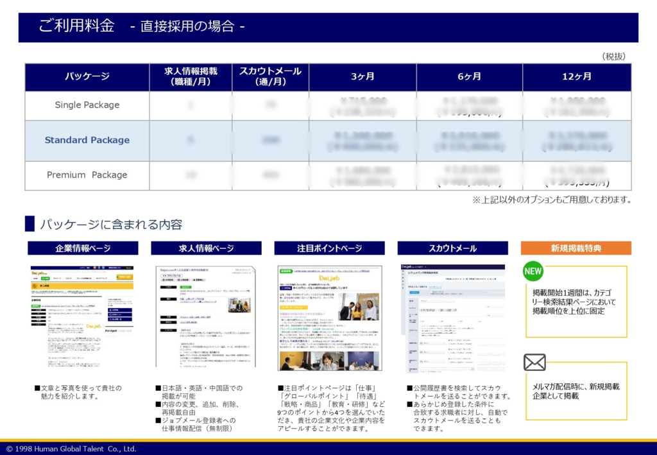Open the 求人情報ページ screenshot thumbnail
This screenshot has width=657, height=455.
click(205, 316)
